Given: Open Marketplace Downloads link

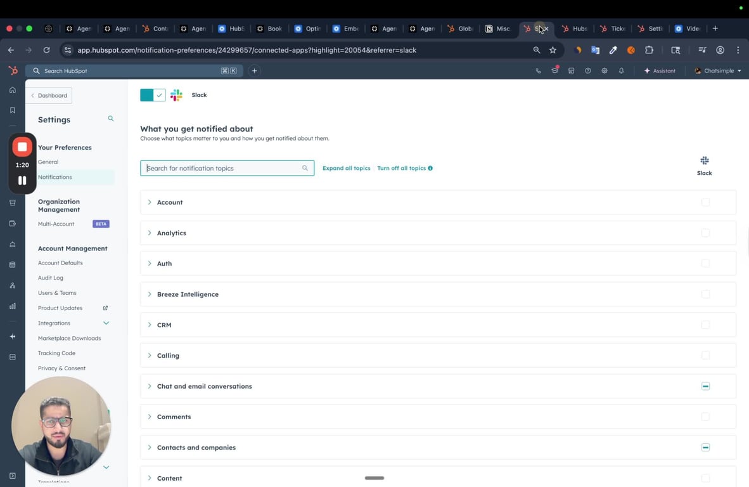Looking at the screenshot, I should point(69,339).
